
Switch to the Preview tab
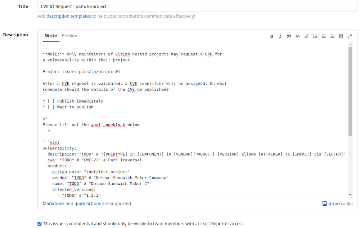tap(69, 36)
